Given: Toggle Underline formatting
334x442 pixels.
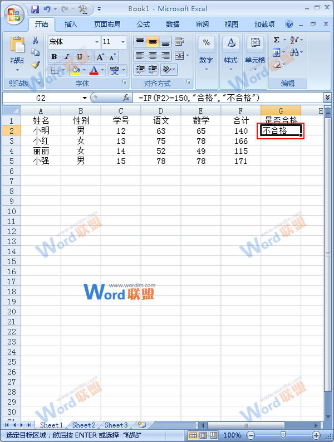Looking at the screenshot, I should [80, 57].
